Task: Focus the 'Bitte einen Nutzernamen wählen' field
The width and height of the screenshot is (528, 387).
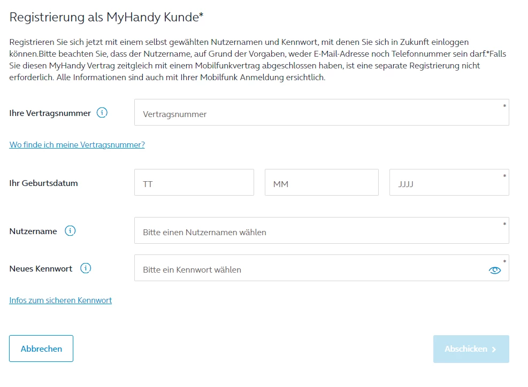Action: [321, 231]
